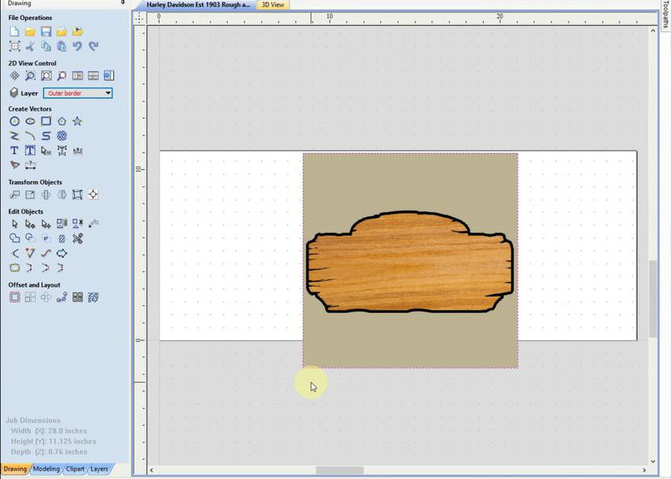Switch to the Clipart tab

[x=75, y=469]
